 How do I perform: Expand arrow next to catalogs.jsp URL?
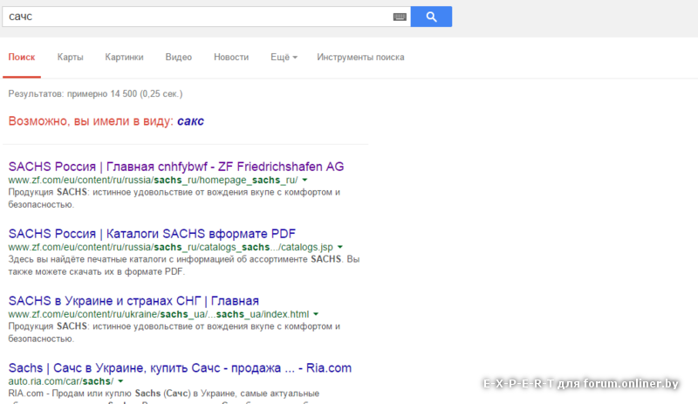point(340,247)
